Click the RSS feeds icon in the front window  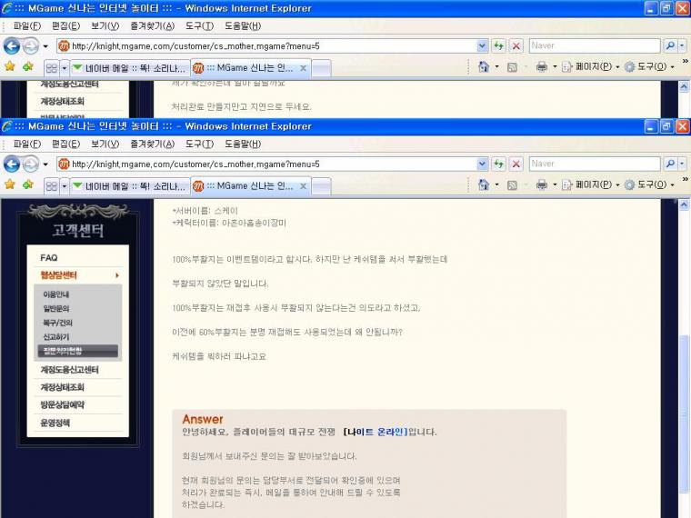click(512, 185)
